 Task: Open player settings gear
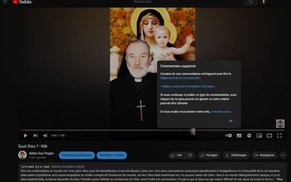(x=249, y=136)
